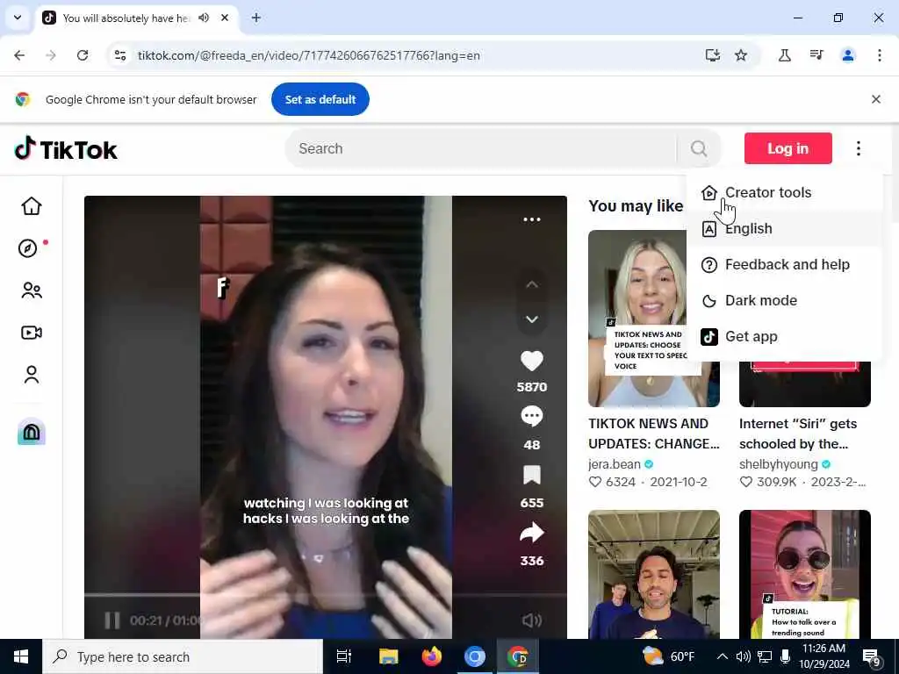899x674 pixels.
Task: Click the taskbar search box
Action: click(183, 656)
